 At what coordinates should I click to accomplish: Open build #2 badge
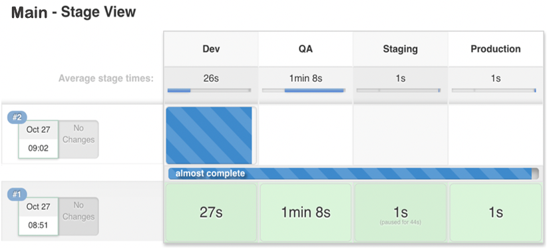click(x=17, y=118)
